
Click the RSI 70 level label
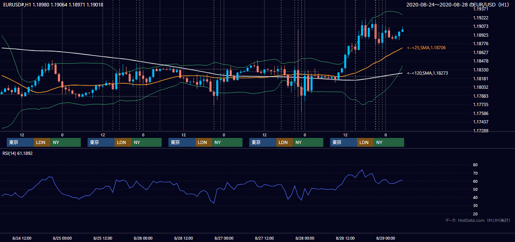[x=475, y=173]
